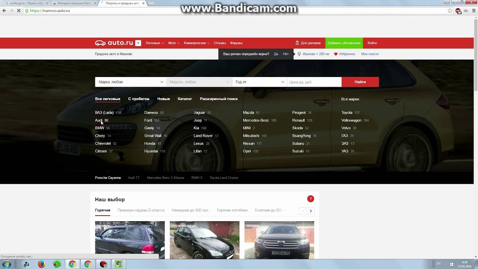This screenshot has width=478, height=269.
Task: Click the red question mark help icon
Action: [311, 199]
